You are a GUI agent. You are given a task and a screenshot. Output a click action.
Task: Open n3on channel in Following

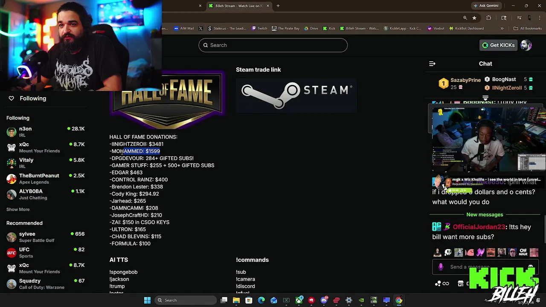[45, 132]
